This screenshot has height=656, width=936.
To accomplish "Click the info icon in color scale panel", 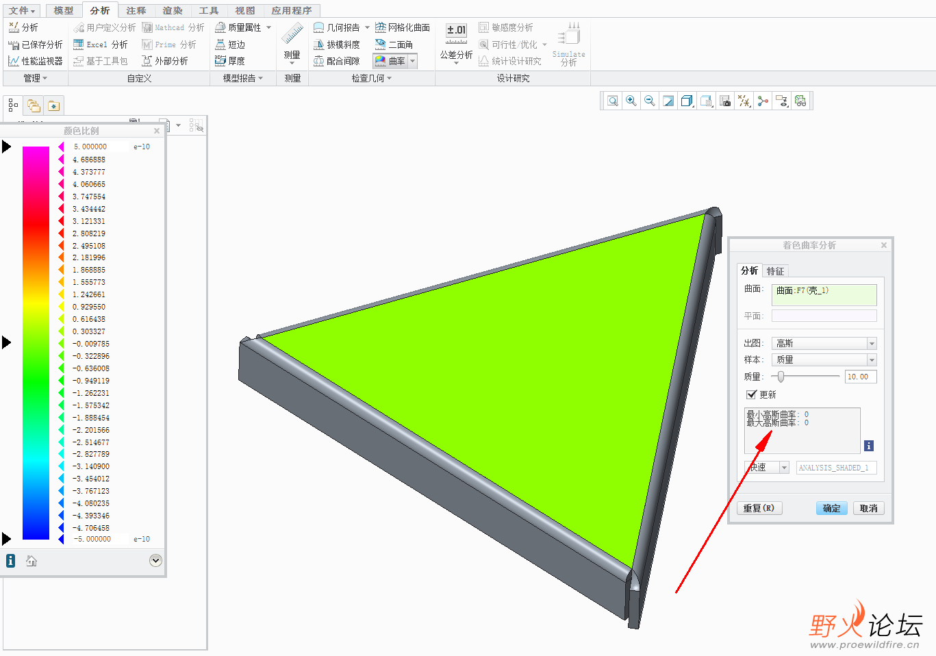I will 10,561.
